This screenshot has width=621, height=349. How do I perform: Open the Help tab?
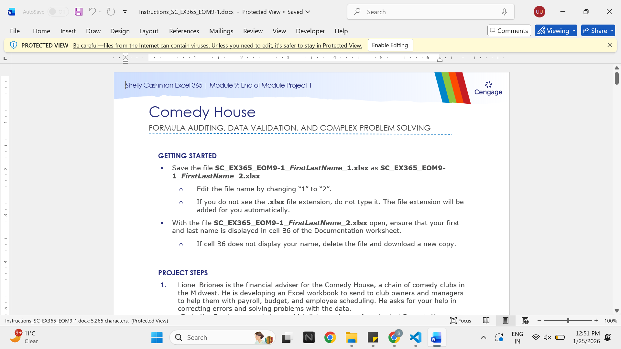pos(341,31)
